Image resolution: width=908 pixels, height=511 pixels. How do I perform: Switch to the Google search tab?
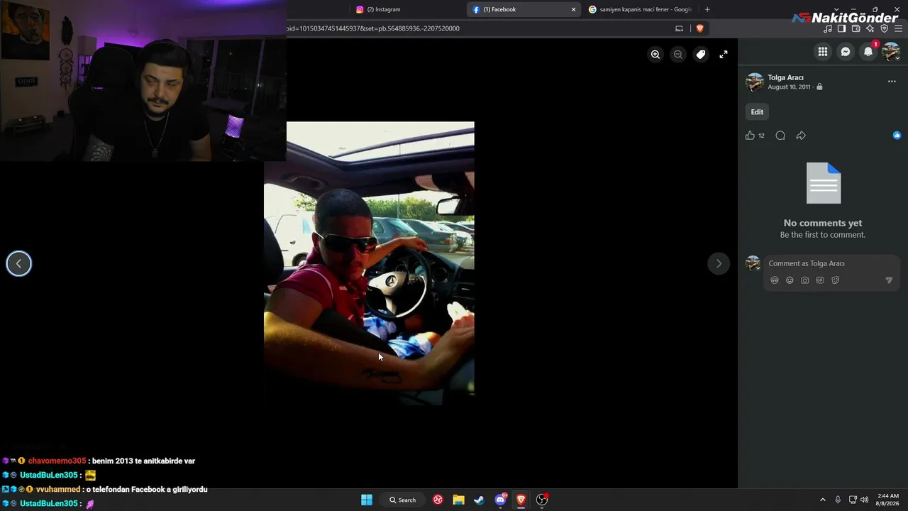[x=642, y=9]
